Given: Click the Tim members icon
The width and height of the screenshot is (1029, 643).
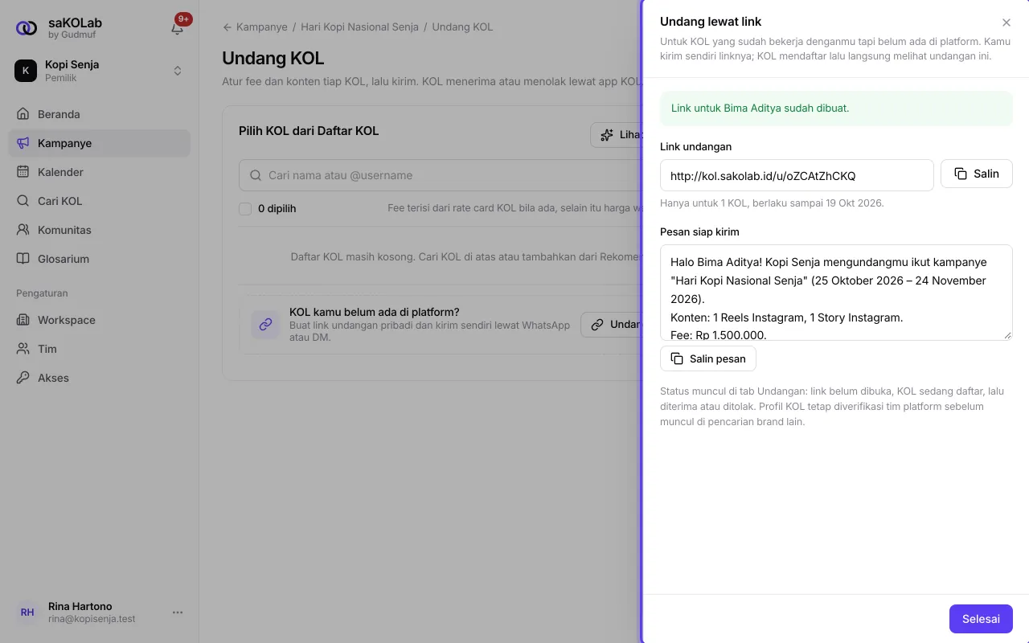Looking at the screenshot, I should click(23, 349).
